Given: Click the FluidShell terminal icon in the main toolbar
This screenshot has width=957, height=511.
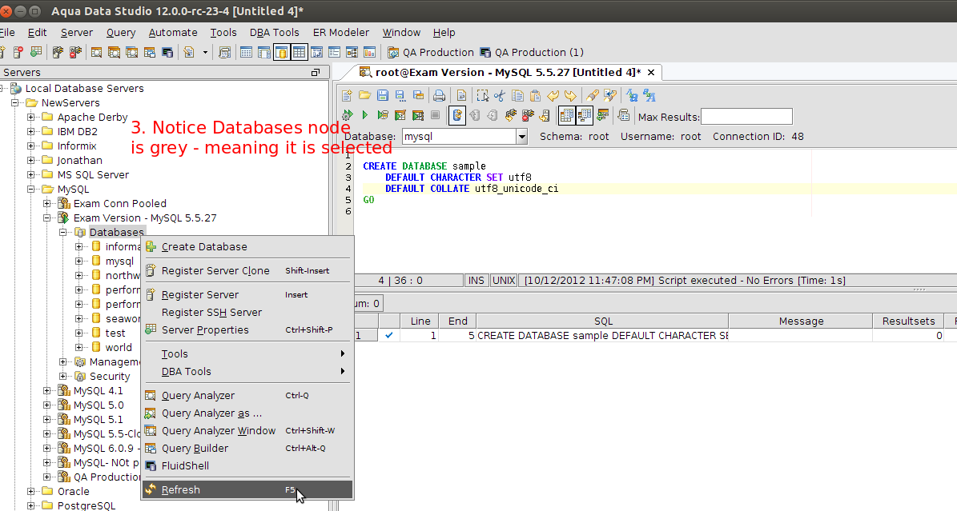Looking at the screenshot, I should click(x=167, y=53).
